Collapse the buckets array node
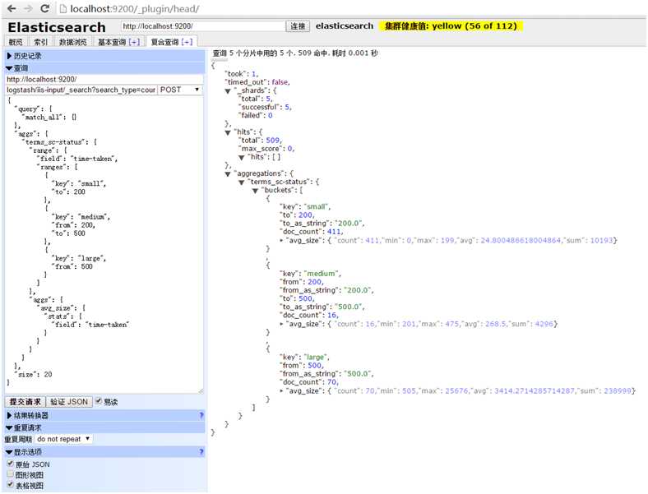 tap(255, 191)
